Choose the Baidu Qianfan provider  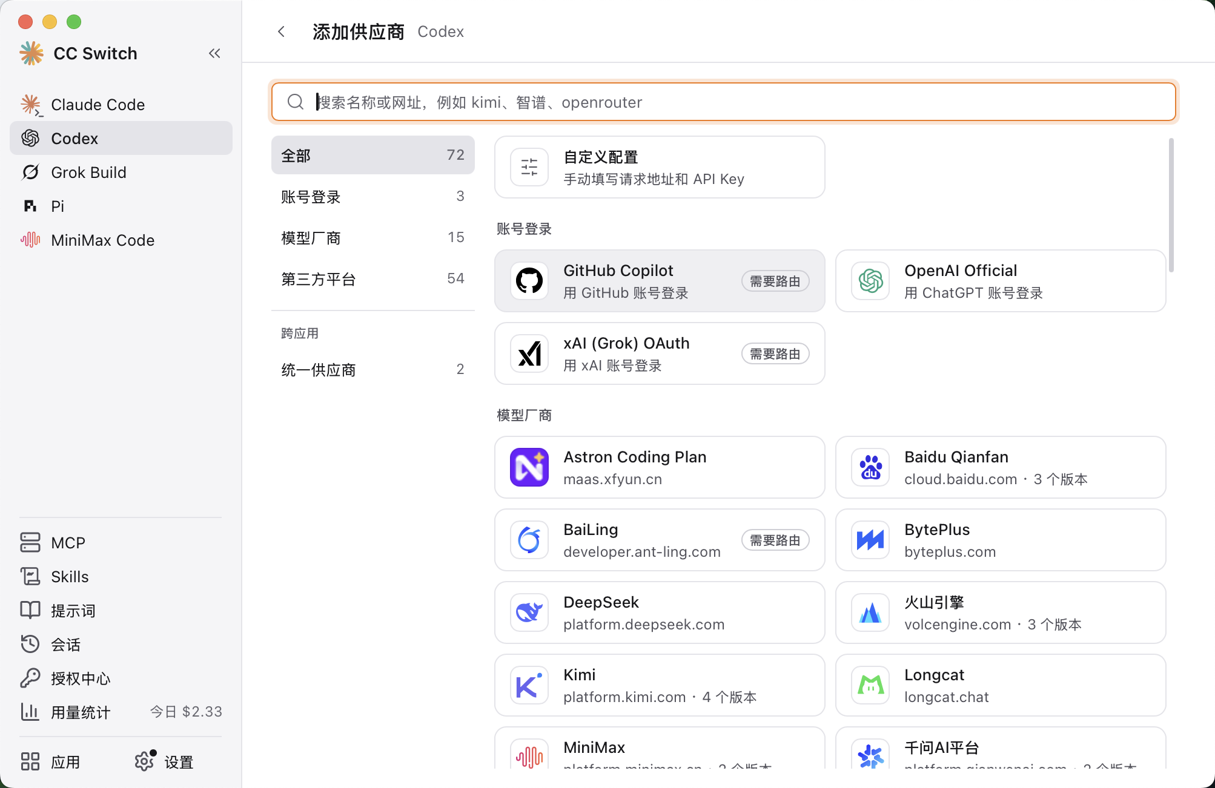coord(1001,467)
